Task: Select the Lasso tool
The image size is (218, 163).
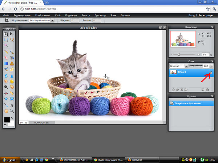Action: (x=12, y=39)
